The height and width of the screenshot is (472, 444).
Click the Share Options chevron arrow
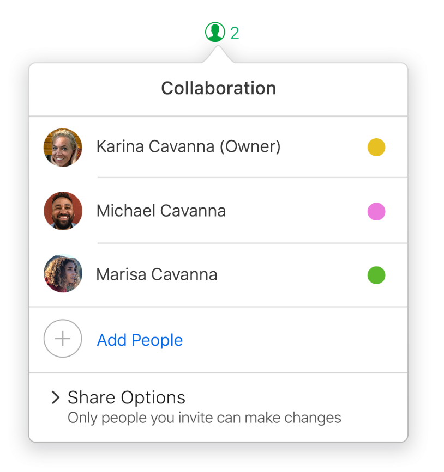coord(54,397)
